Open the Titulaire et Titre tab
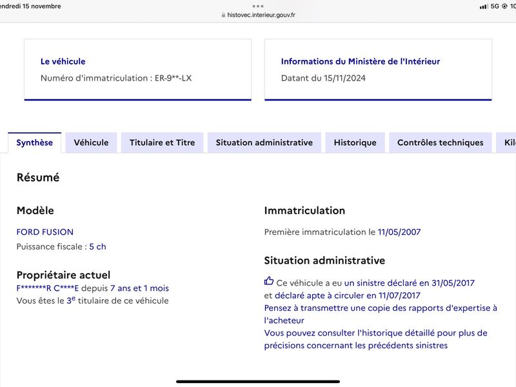The image size is (516, 387). coord(163,143)
